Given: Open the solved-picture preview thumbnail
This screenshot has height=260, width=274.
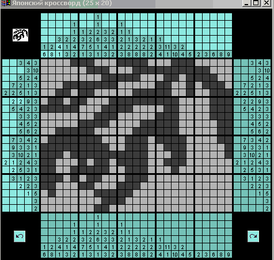Looking at the screenshot, I should (20, 35).
